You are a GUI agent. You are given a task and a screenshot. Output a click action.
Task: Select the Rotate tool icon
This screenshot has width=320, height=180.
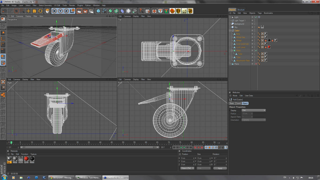pos(40,11)
